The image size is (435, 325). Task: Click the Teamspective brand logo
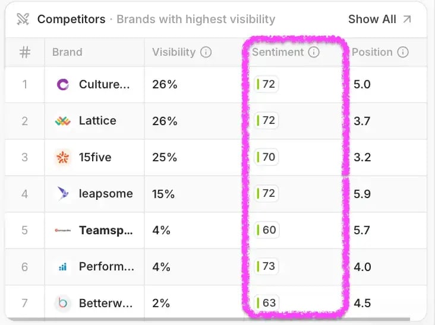62,230
